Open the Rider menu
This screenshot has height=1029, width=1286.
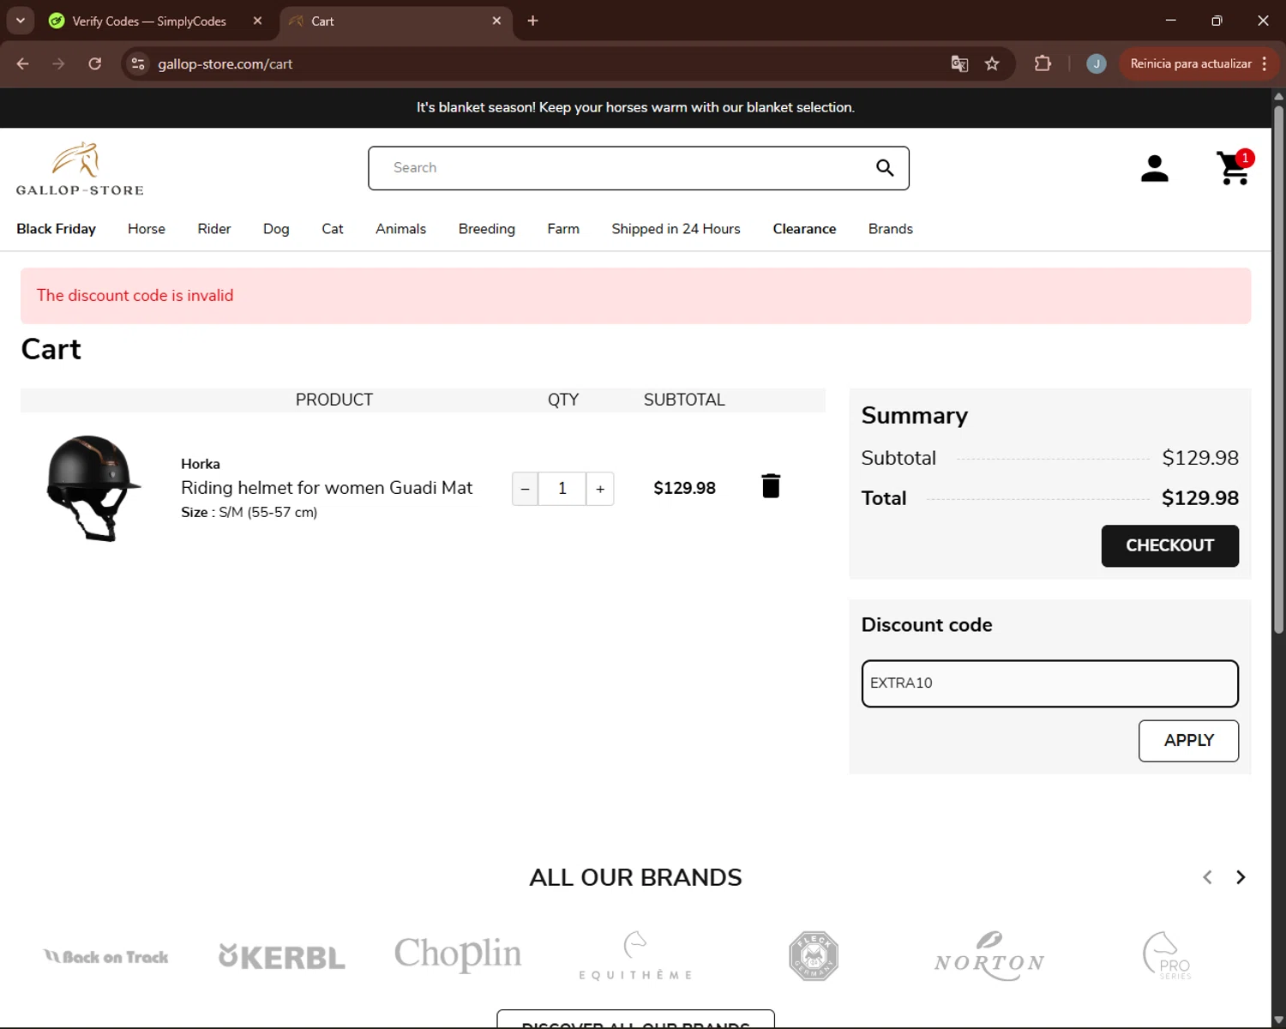point(214,229)
